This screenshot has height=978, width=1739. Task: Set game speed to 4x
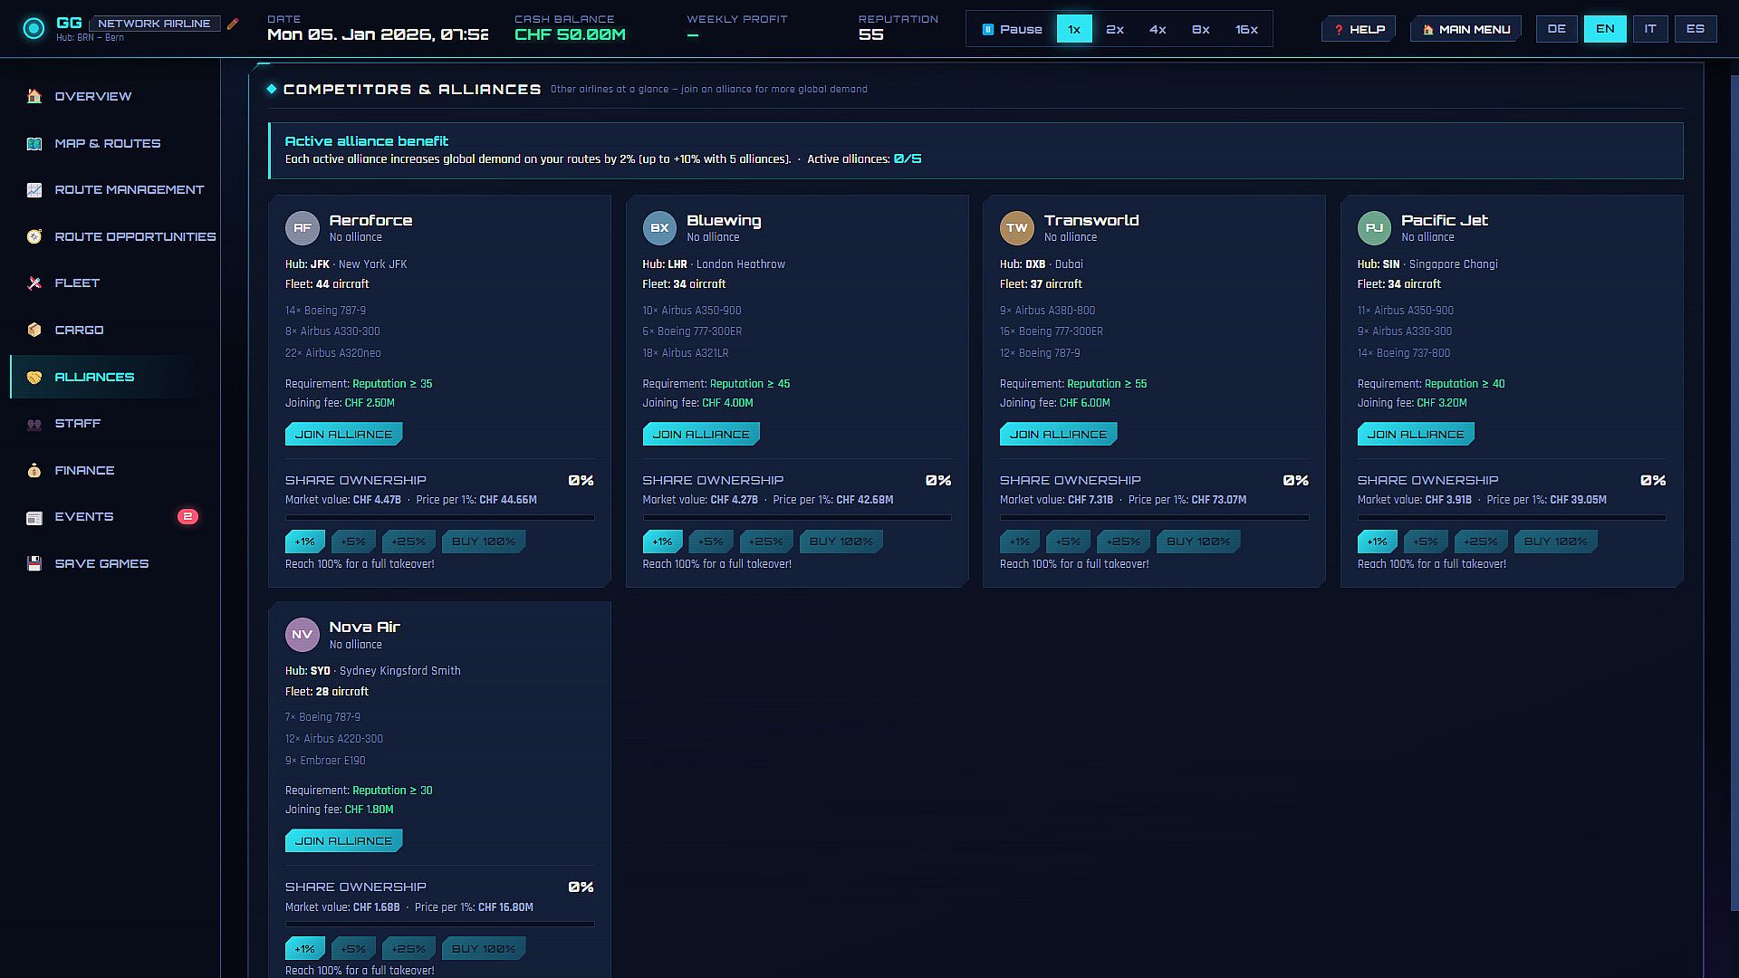(1158, 29)
